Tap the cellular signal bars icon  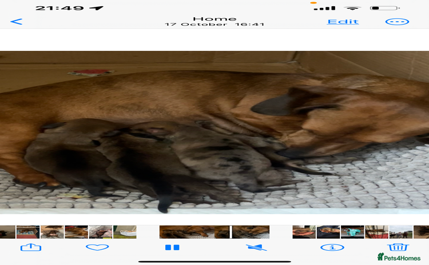(324, 8)
